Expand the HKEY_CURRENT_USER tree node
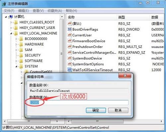Image resolution: width=166 pixels, height=132 pixels. (x=11, y=28)
